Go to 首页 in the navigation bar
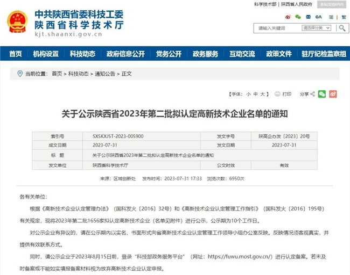Viewport: 350px width, 275px height. [16, 54]
